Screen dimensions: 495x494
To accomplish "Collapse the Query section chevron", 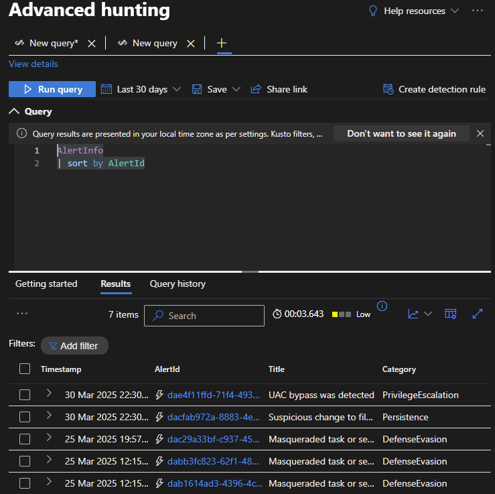I will (x=14, y=111).
